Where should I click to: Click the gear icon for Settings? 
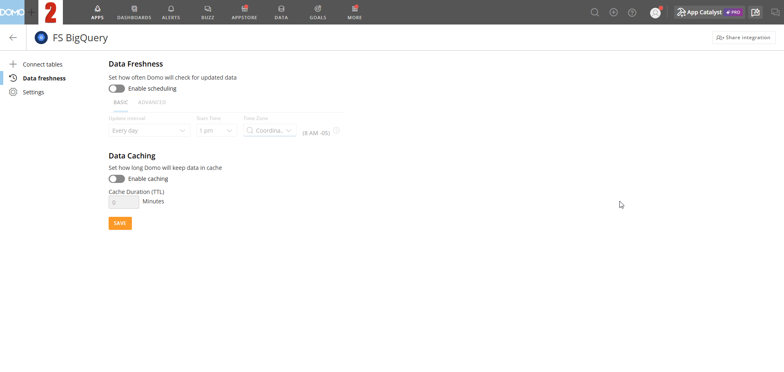click(13, 92)
